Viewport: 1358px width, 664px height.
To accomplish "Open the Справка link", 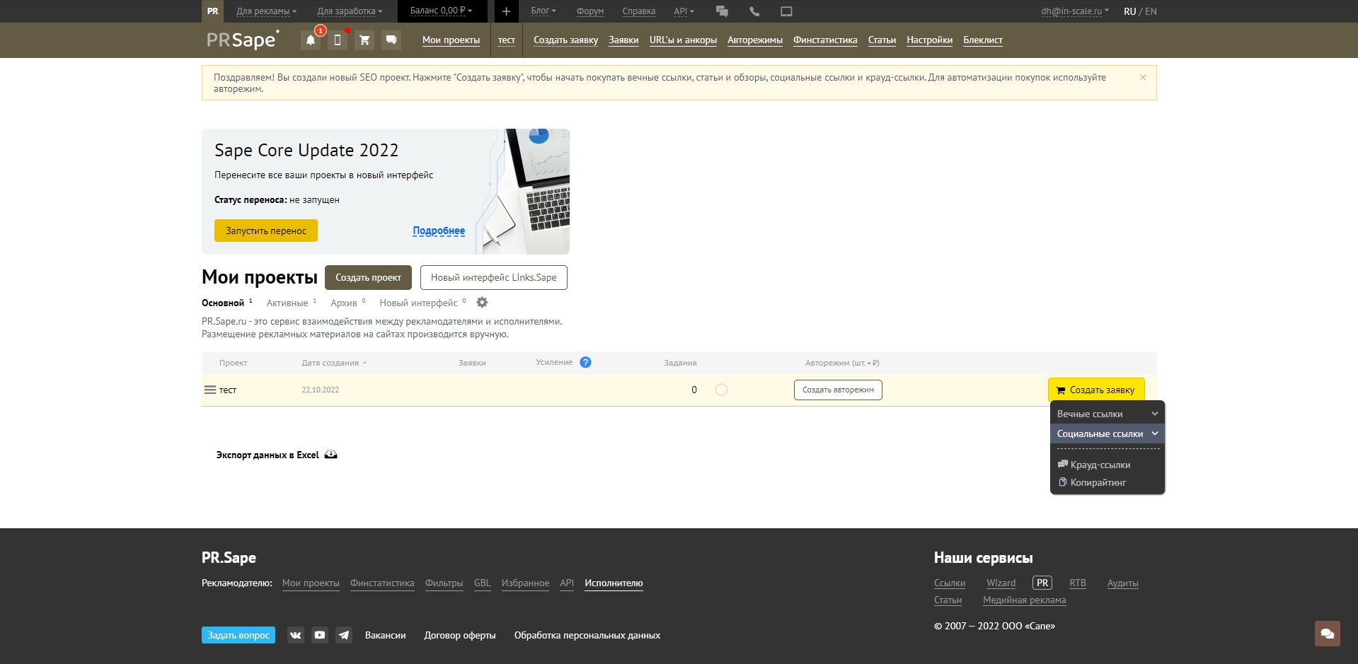I will point(639,11).
